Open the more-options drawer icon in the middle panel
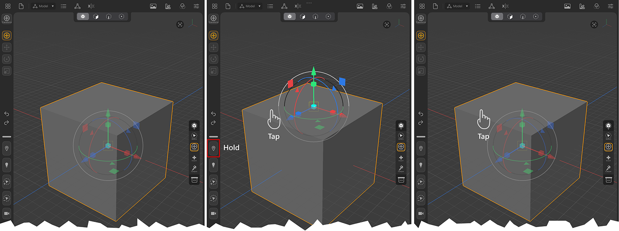Image resolution: width=619 pixels, height=231 pixels. tap(401, 180)
